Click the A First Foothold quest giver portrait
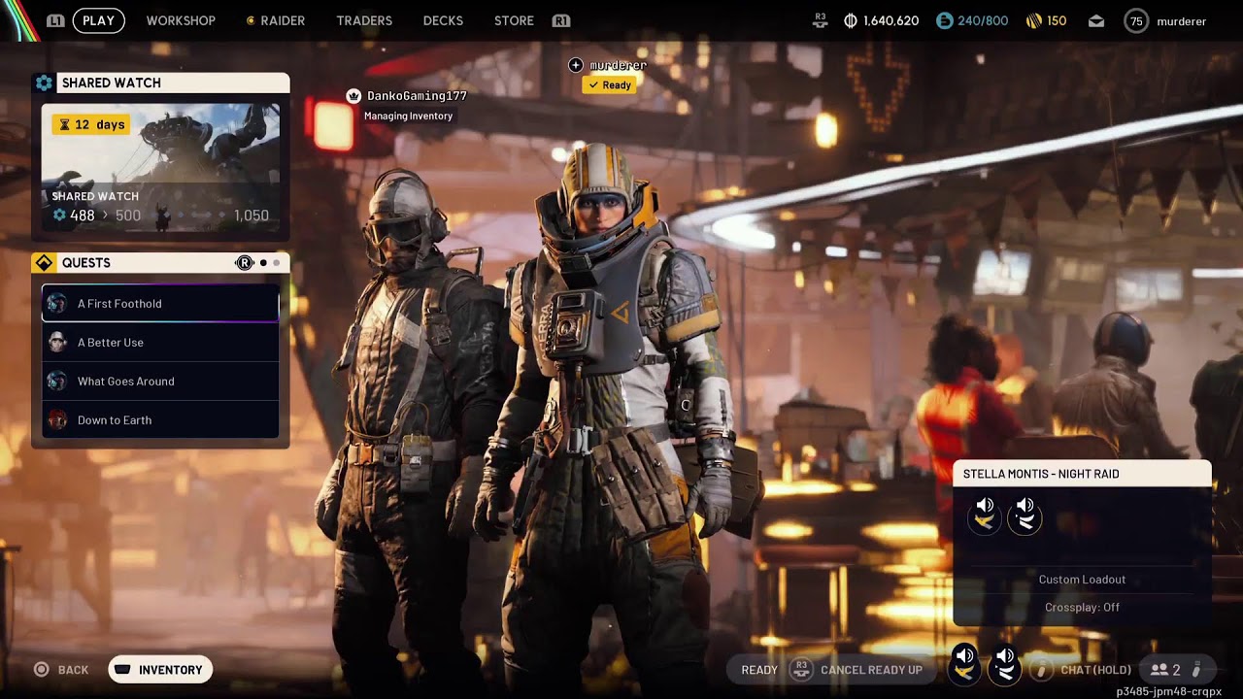The height and width of the screenshot is (699, 1243). pyautogui.click(x=57, y=303)
